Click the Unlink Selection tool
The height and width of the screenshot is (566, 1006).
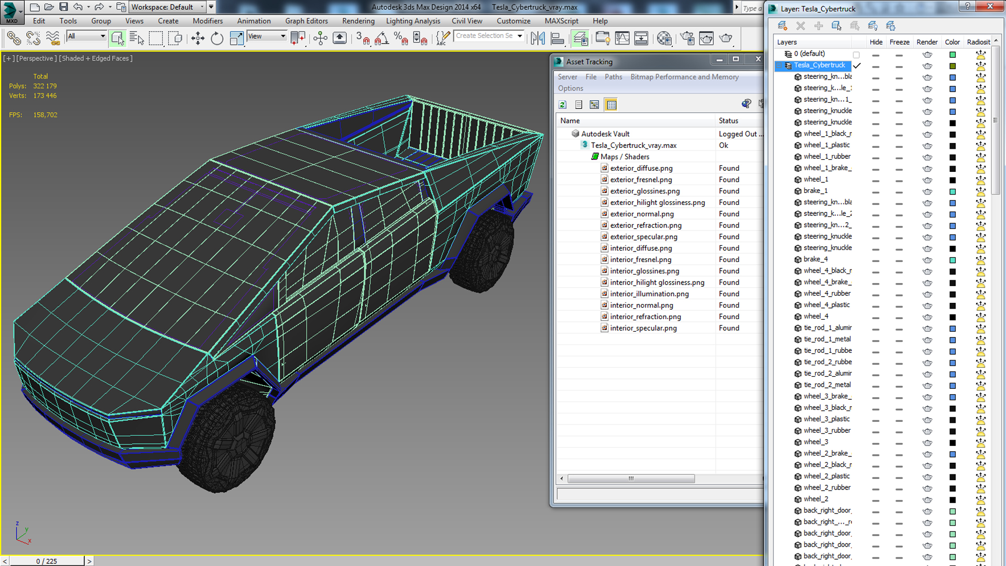click(33, 38)
